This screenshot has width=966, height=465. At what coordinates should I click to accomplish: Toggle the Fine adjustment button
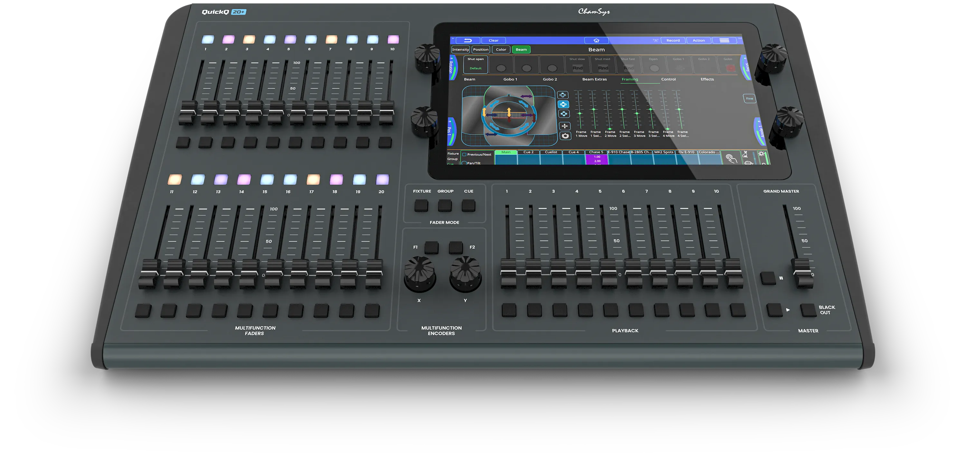(750, 98)
